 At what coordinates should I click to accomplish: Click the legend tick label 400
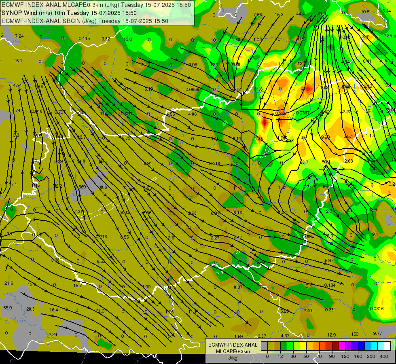point(384,356)
